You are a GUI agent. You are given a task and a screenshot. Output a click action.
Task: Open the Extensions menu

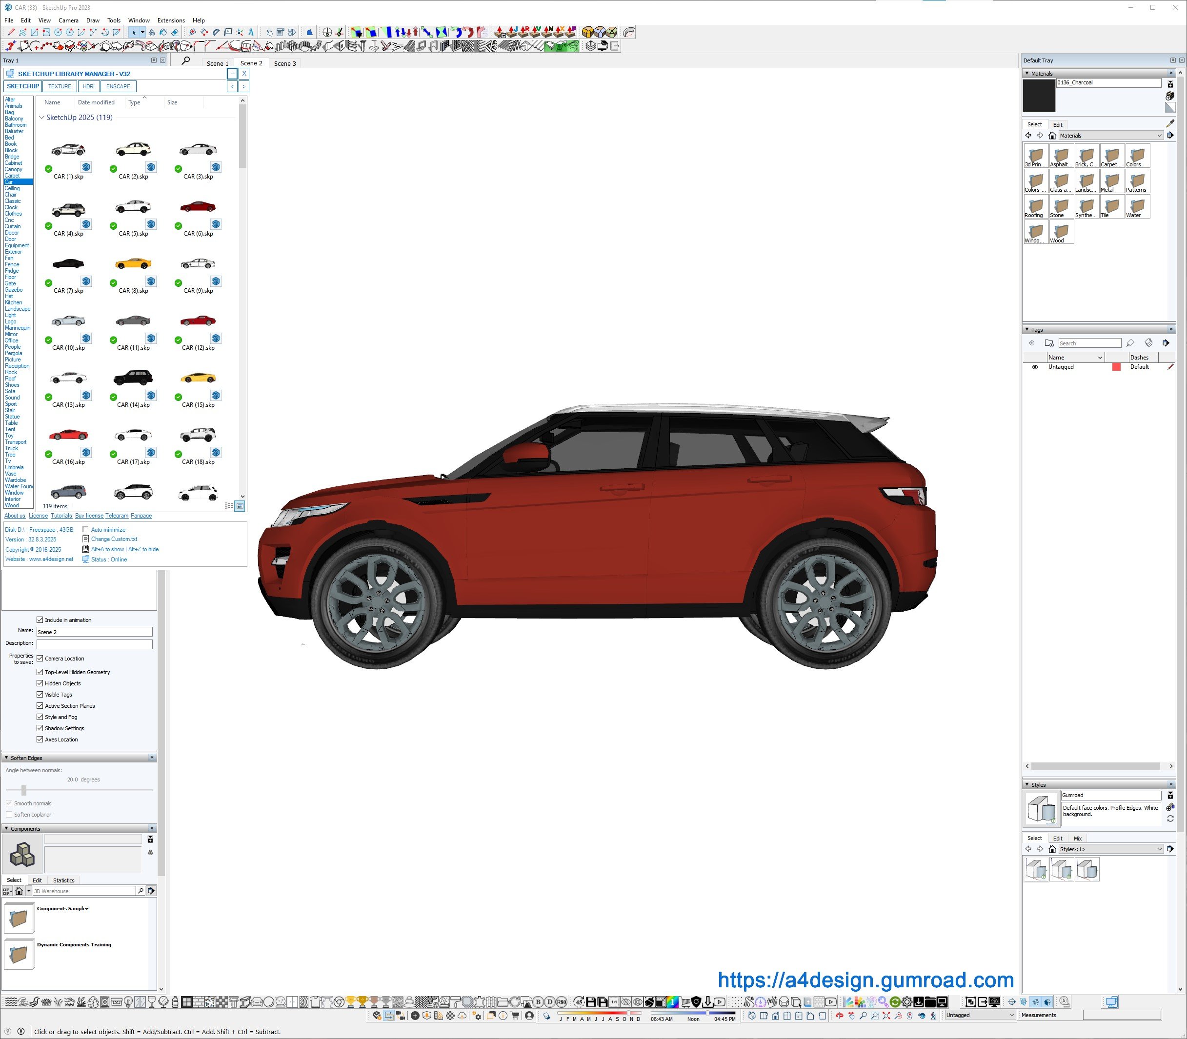tap(170, 20)
